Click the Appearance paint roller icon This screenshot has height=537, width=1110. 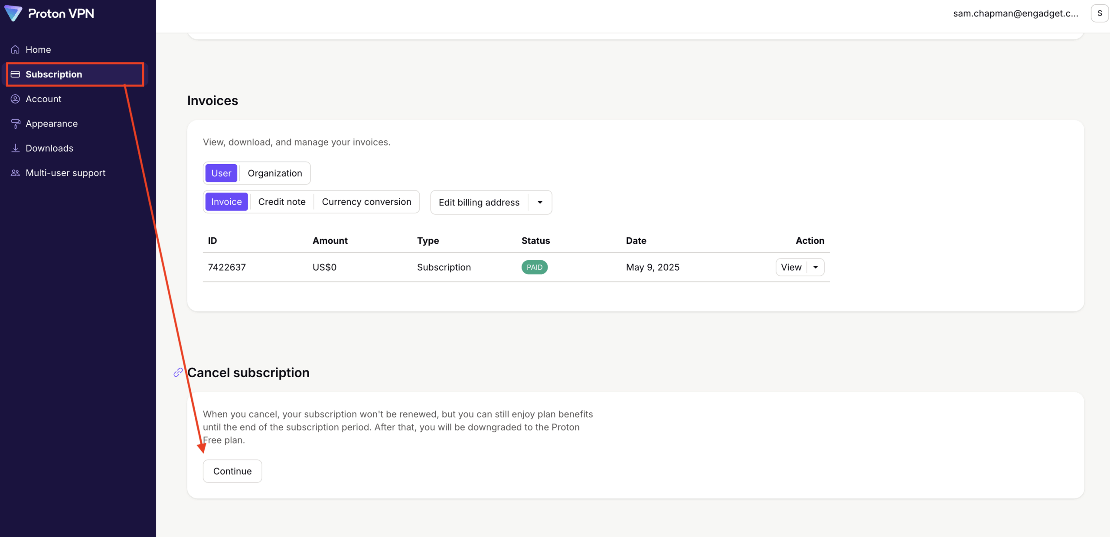tap(15, 123)
